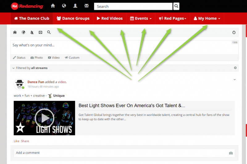Click the Redancing logo

27,6
